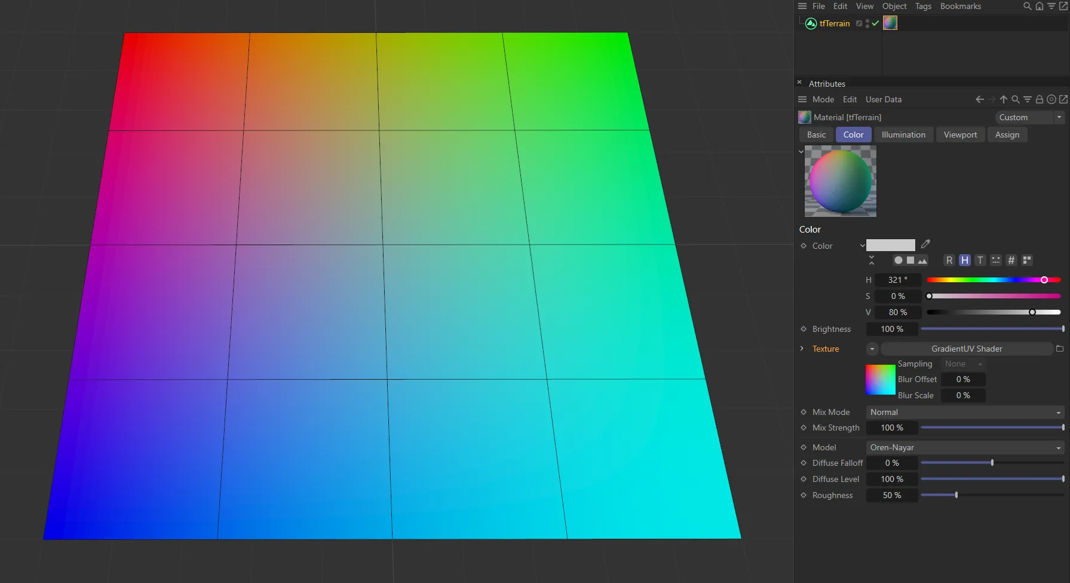Image resolution: width=1070 pixels, height=583 pixels.
Task: Load texture file via folder icon
Action: pos(1060,349)
